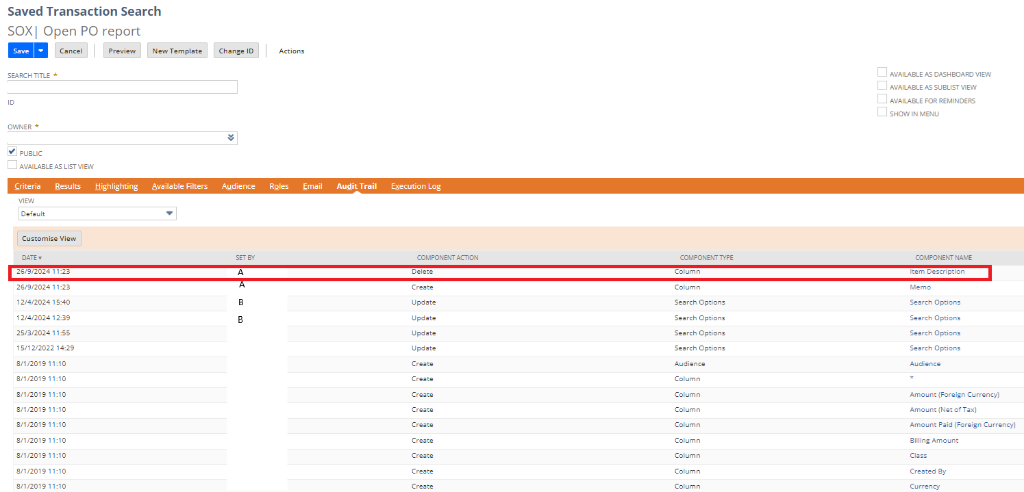This screenshot has height=492, width=1024.
Task: Toggle the DATE column sort order
Action: [32, 257]
